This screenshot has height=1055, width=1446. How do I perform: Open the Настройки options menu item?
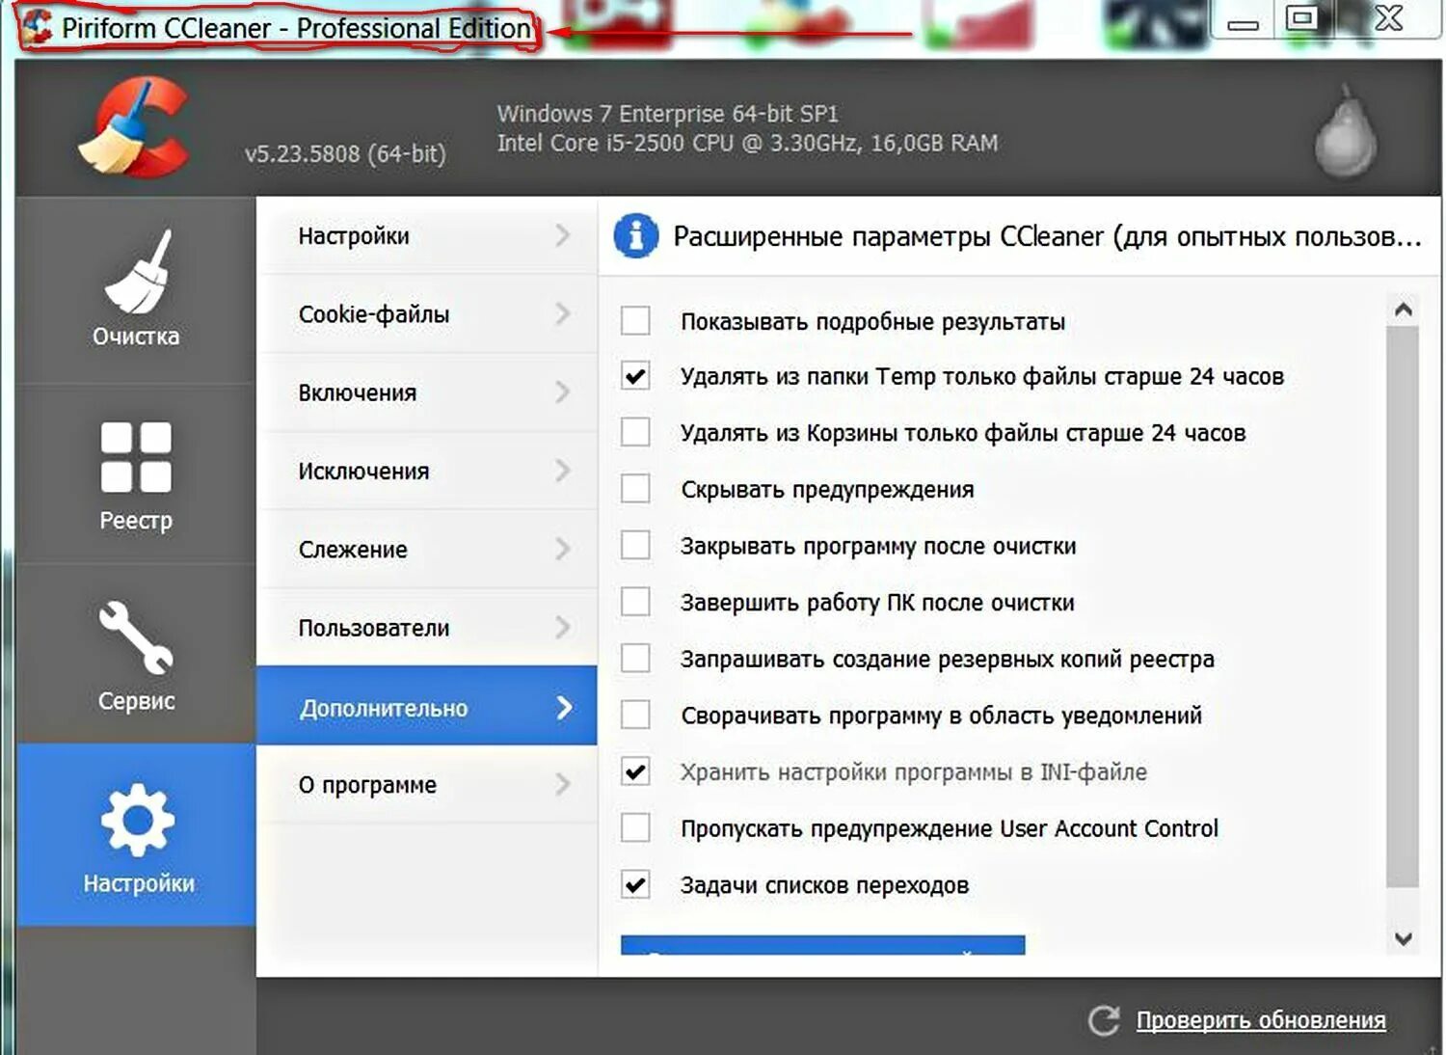tap(427, 235)
